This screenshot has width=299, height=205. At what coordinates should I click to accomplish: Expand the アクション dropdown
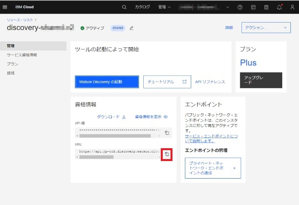[266, 28]
